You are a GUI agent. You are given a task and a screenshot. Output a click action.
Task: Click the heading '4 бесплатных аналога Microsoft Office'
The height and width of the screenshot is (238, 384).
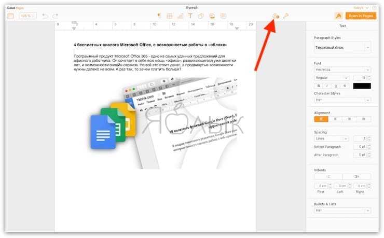150,45
